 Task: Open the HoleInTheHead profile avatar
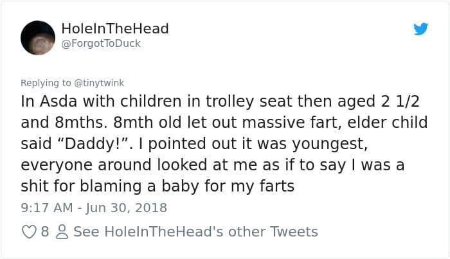point(38,37)
